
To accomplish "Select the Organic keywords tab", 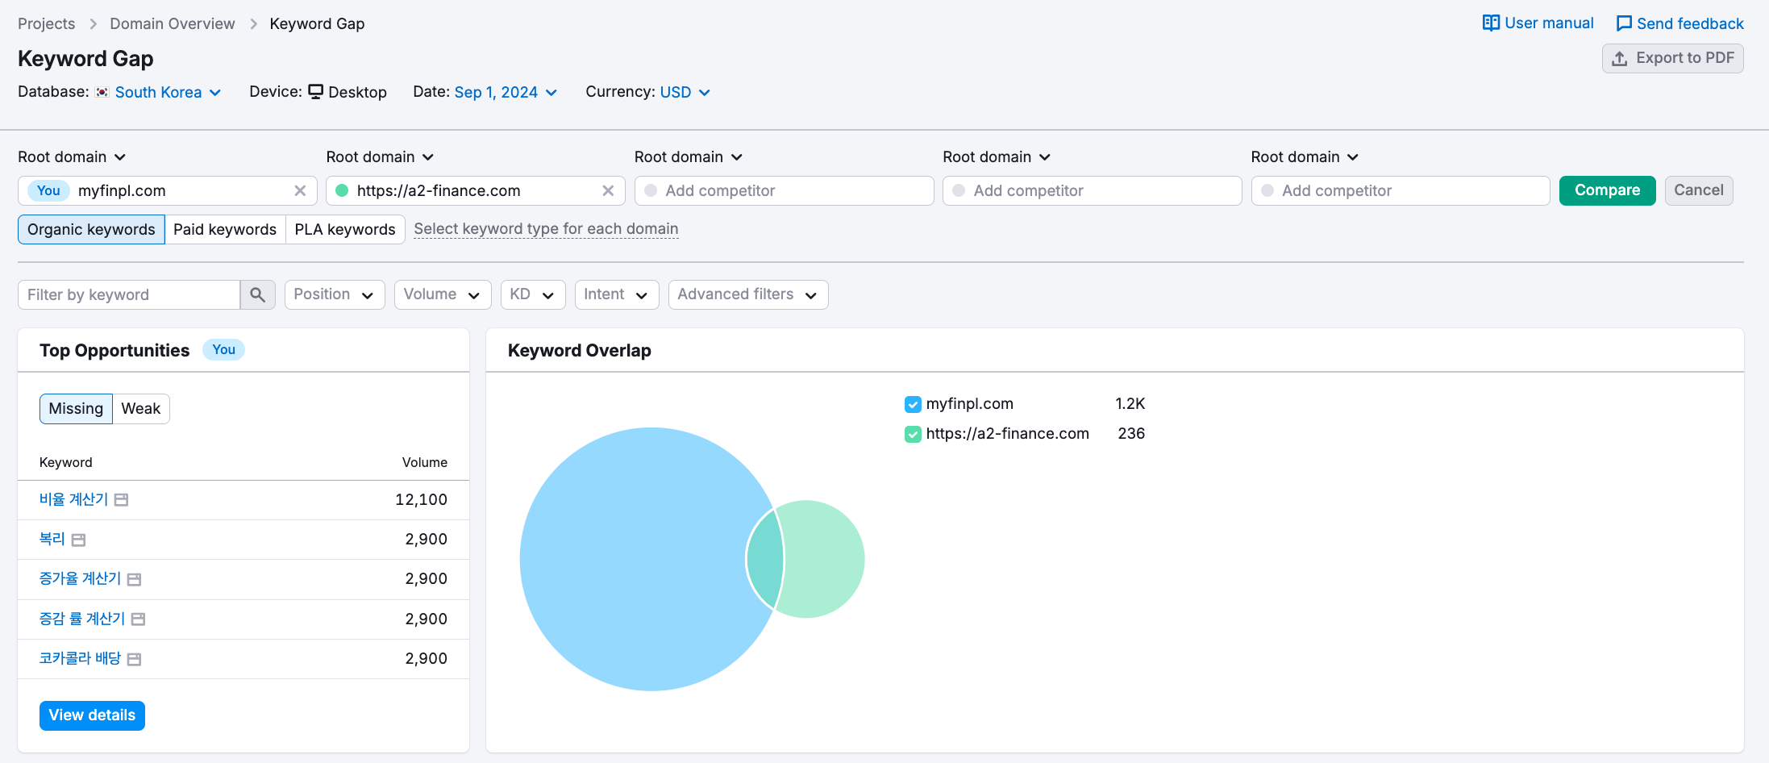I will coord(91,230).
